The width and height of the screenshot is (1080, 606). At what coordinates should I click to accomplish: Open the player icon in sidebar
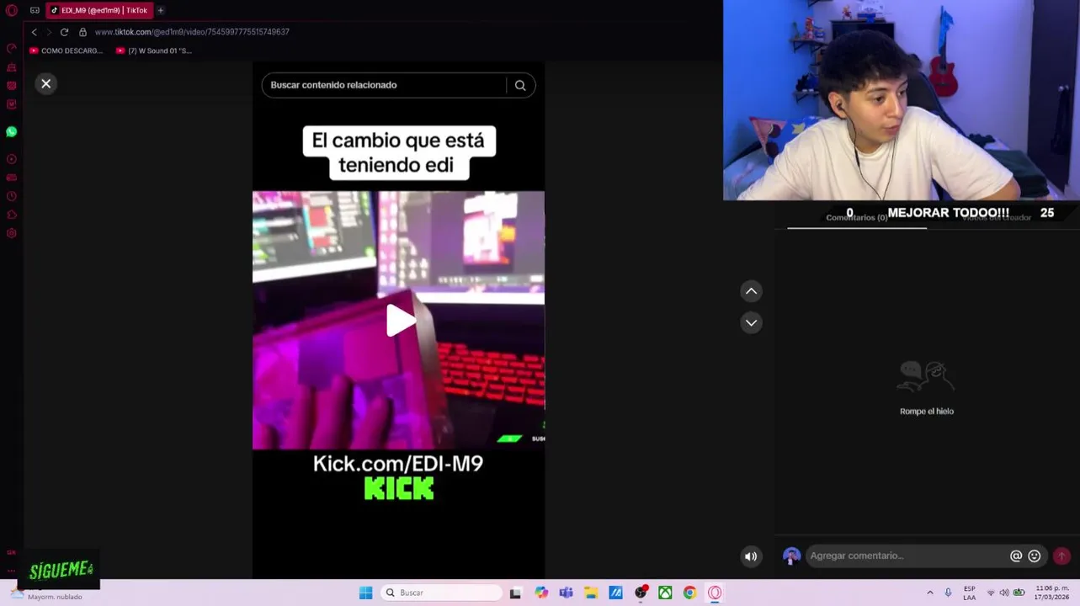point(12,159)
